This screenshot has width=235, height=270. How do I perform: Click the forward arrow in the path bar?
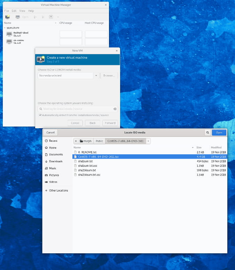[x=148, y=141]
